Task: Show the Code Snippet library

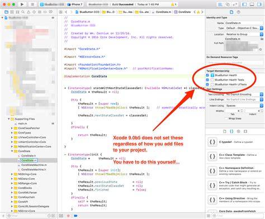Action: coord(231,131)
